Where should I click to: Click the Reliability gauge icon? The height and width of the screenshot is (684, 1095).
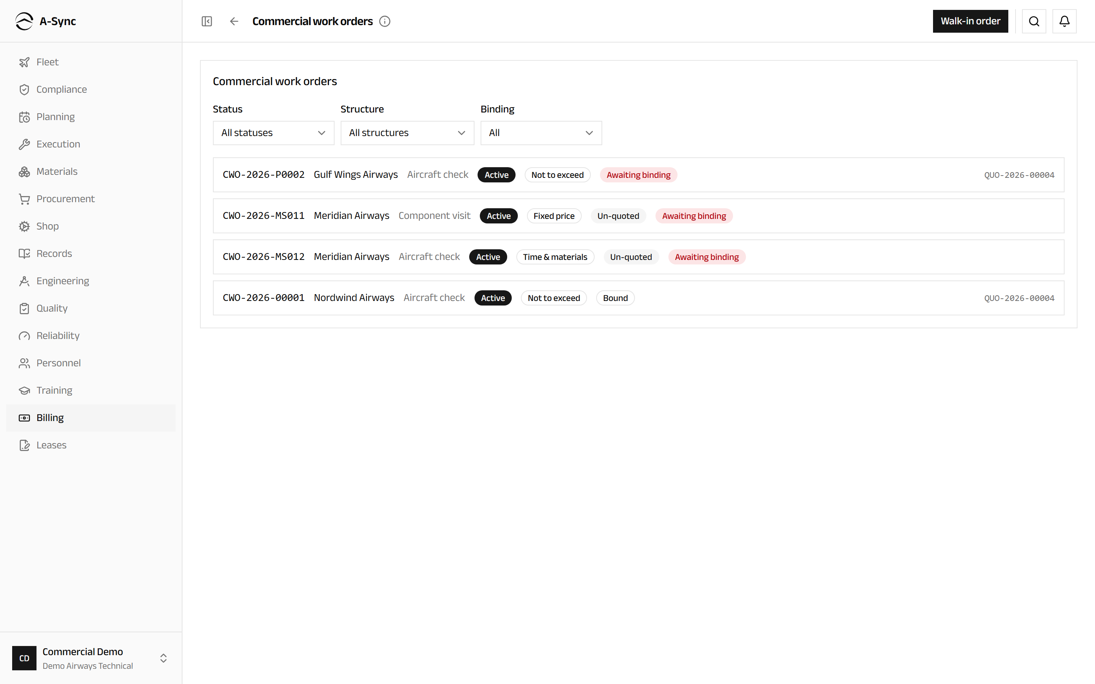(24, 336)
